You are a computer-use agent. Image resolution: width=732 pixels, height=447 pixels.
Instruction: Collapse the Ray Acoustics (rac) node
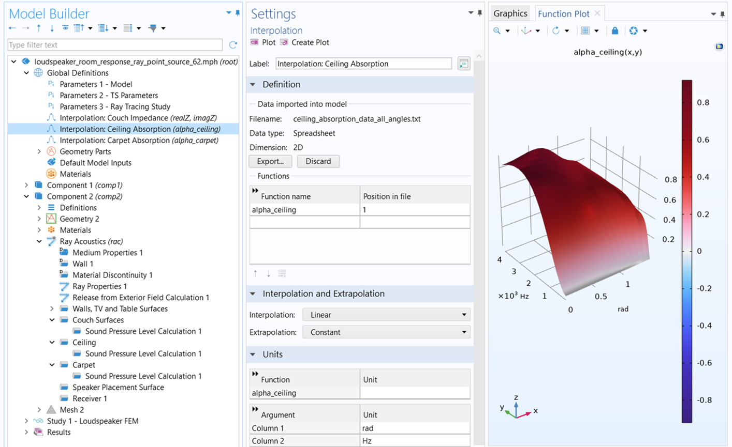point(39,241)
